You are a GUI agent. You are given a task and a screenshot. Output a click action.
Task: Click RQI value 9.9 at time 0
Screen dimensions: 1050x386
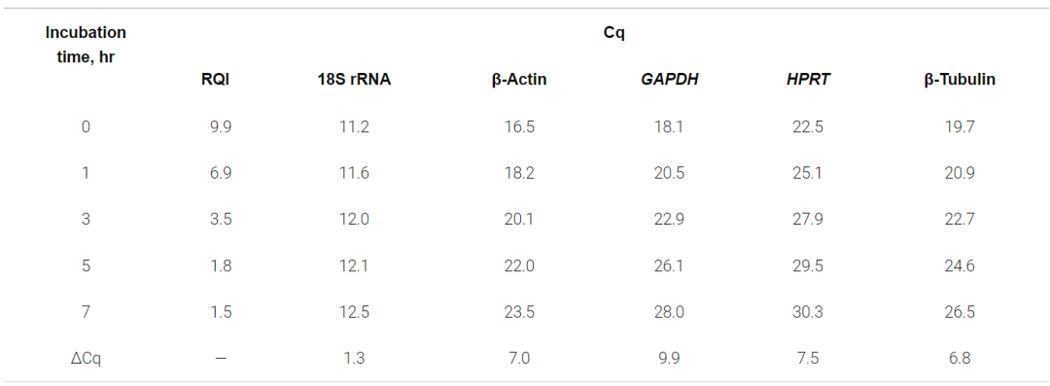click(221, 126)
